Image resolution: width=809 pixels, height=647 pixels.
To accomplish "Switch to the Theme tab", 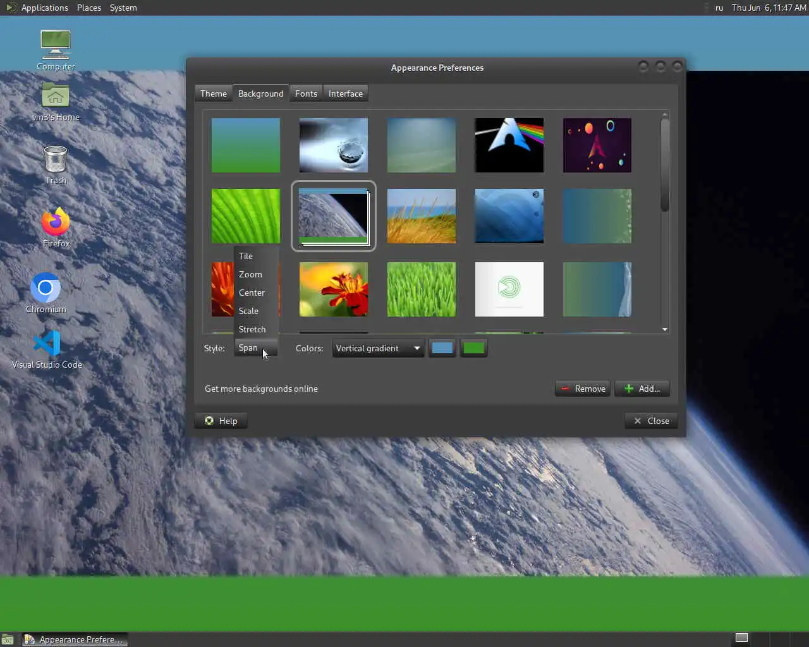I will [x=214, y=94].
